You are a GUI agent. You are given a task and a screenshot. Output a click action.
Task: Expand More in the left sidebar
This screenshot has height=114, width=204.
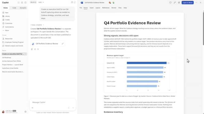click(x=7, y=30)
